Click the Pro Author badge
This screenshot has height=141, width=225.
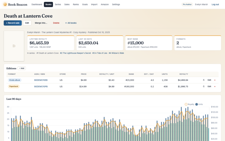coord(187,4)
